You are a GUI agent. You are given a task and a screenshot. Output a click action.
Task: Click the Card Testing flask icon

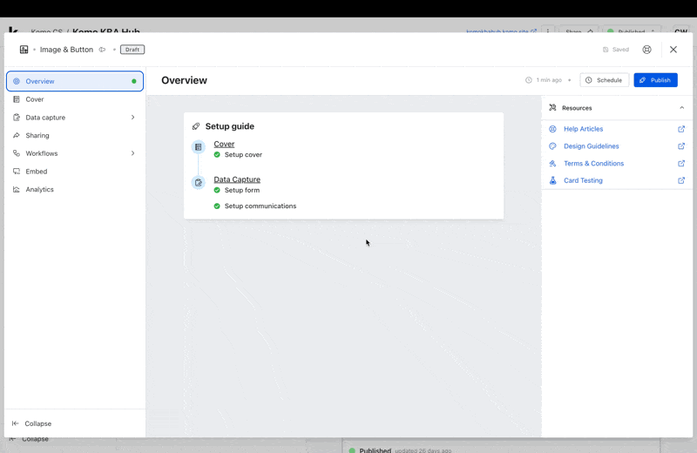pyautogui.click(x=552, y=180)
